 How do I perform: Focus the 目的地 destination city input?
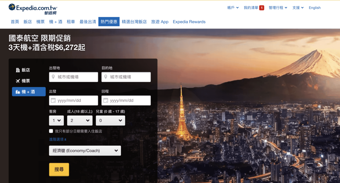[126, 77]
